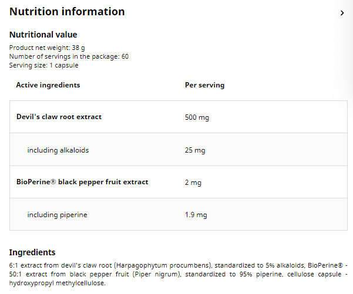The height and width of the screenshot is (294, 353).
Task: Click the 25 mg value cell
Action: coord(195,150)
